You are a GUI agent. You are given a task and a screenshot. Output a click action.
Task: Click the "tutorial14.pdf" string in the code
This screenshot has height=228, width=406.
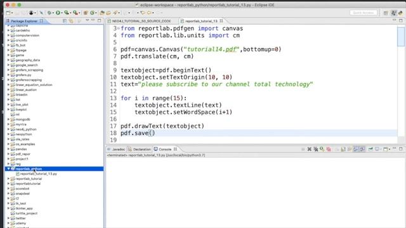[211, 49]
